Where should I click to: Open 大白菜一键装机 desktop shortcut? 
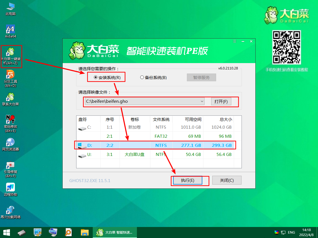(11, 56)
